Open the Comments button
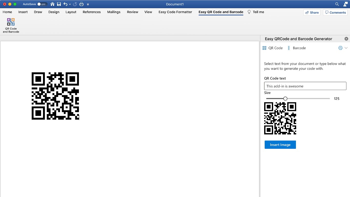This screenshot has width=350, height=197. pyautogui.click(x=335, y=12)
